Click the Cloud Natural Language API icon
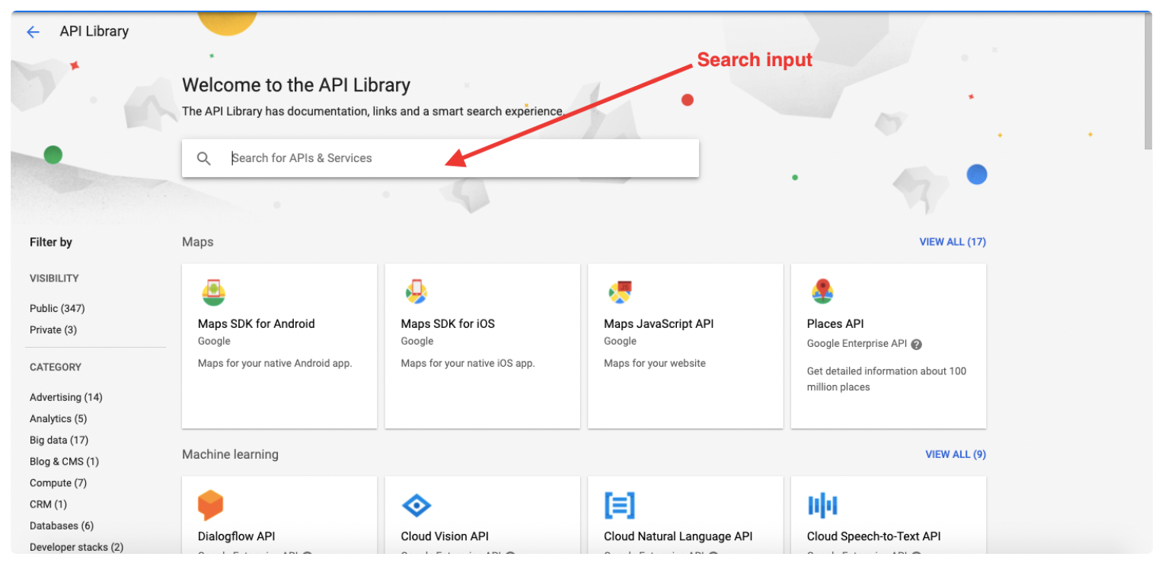This screenshot has width=1165, height=563. 619,505
